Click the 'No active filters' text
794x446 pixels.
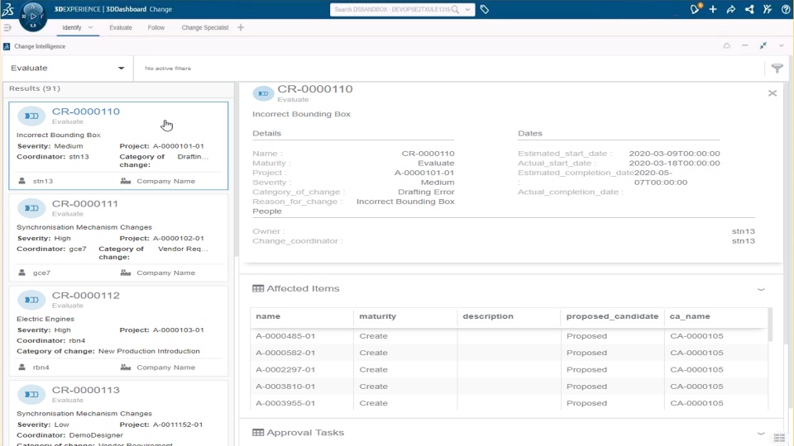(x=168, y=69)
